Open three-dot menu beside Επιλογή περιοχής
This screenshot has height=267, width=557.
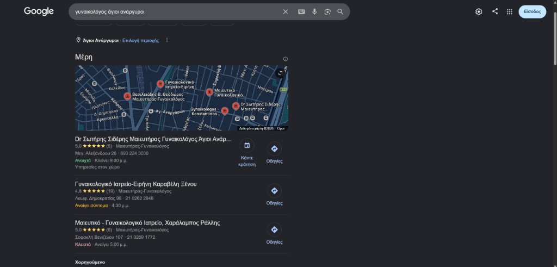coord(166,40)
